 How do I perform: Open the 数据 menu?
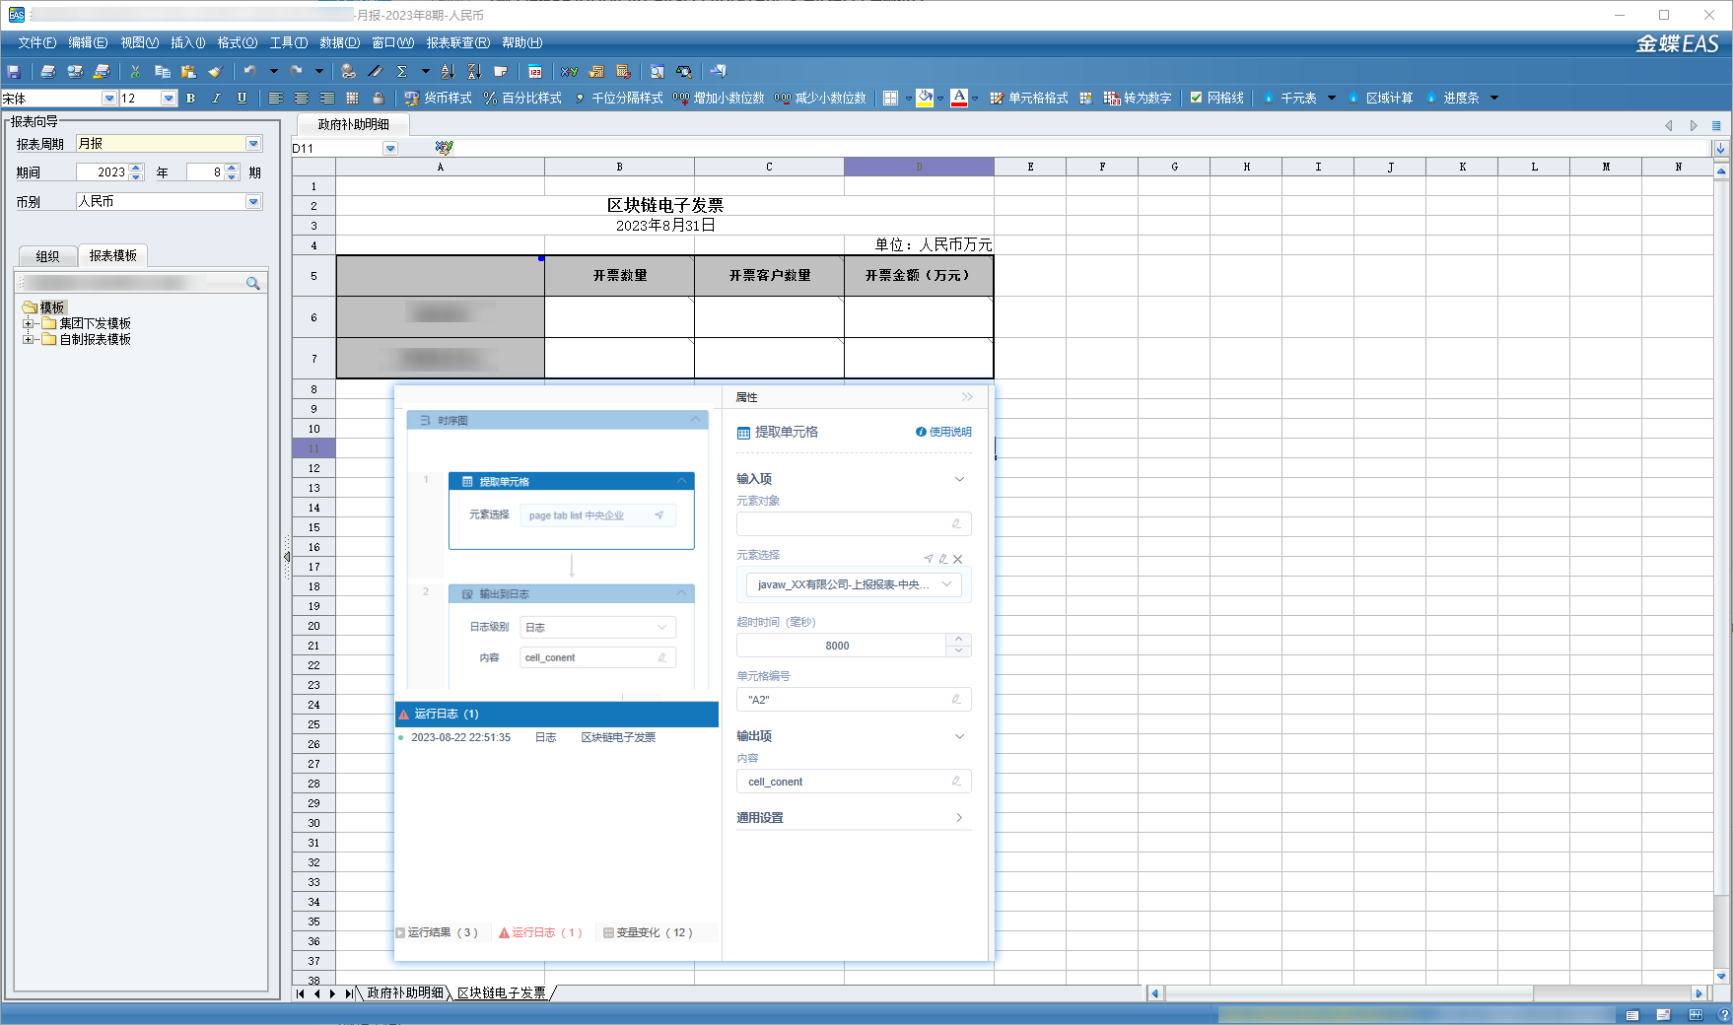[x=339, y=42]
